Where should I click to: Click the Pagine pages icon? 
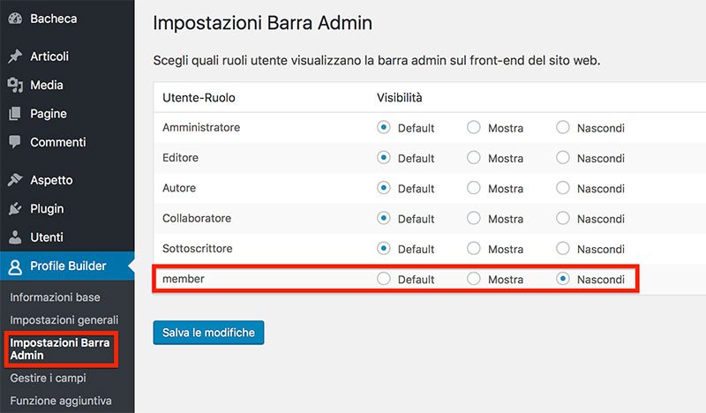15,114
